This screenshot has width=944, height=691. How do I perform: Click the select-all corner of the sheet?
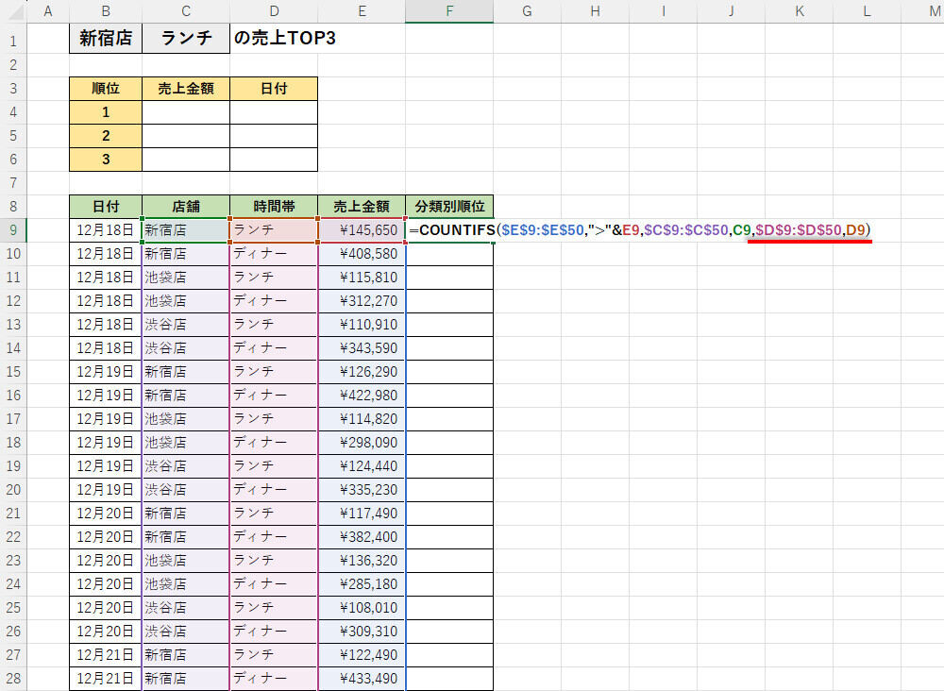[13, 11]
